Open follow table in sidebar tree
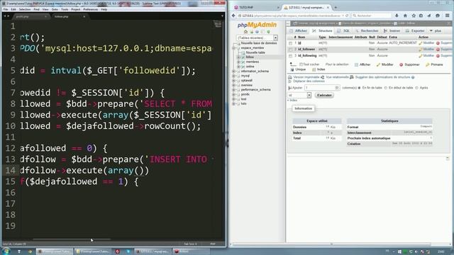Screen dimensions: 454x255 (250, 57)
